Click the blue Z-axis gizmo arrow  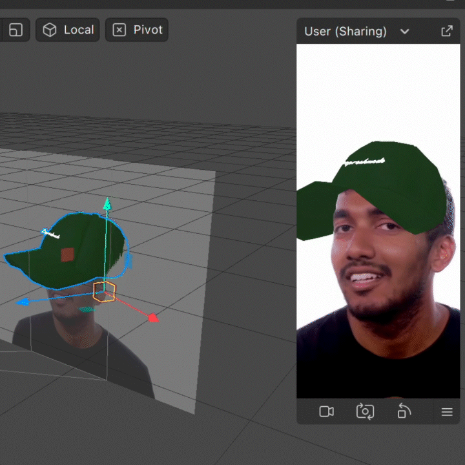(23, 302)
